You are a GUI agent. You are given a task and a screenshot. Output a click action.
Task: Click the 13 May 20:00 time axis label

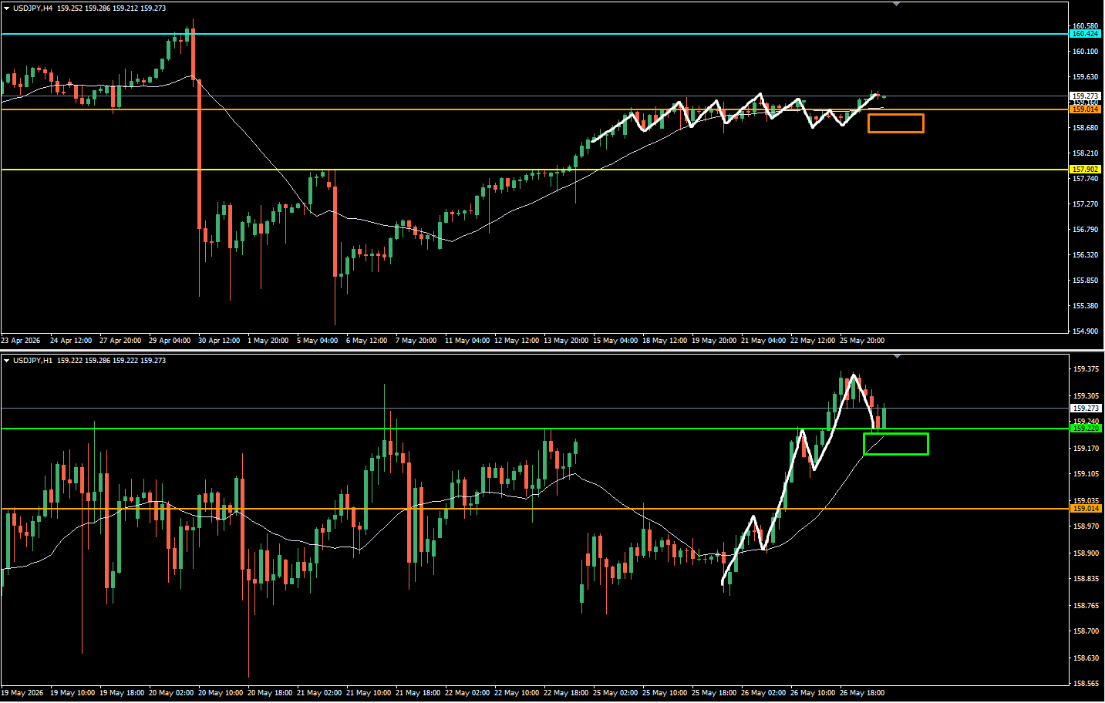click(x=566, y=341)
